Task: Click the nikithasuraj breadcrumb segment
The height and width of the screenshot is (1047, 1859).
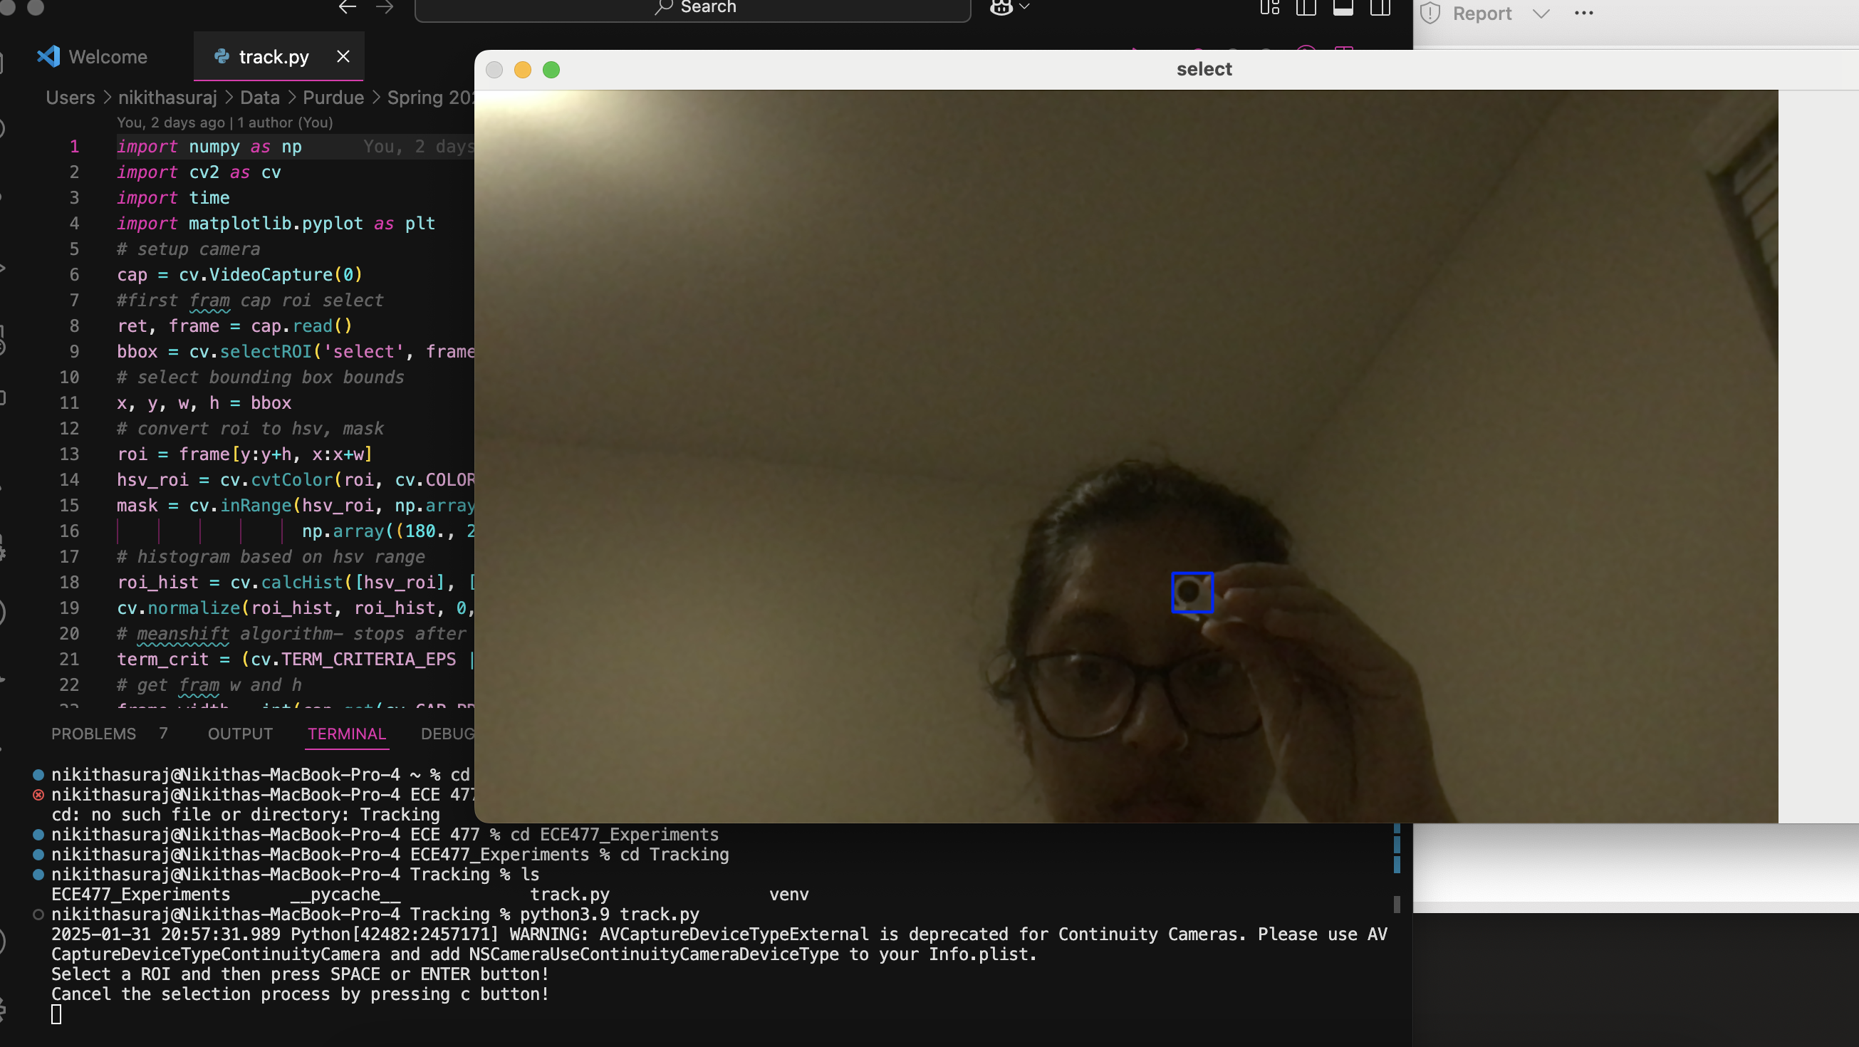Action: coord(167,98)
